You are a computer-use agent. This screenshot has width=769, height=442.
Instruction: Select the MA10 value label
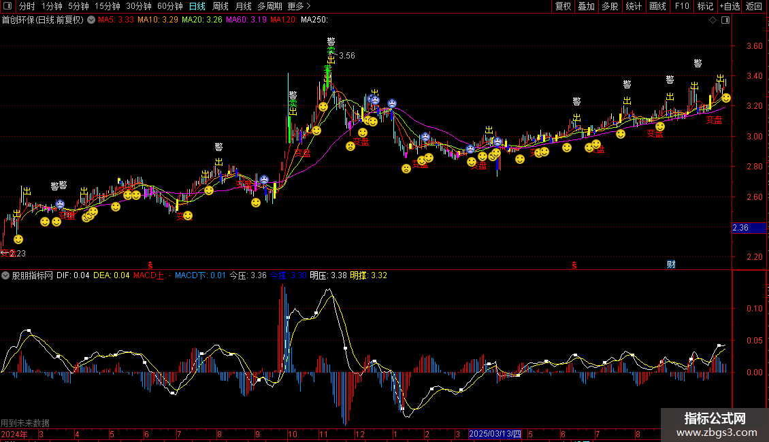pos(157,20)
